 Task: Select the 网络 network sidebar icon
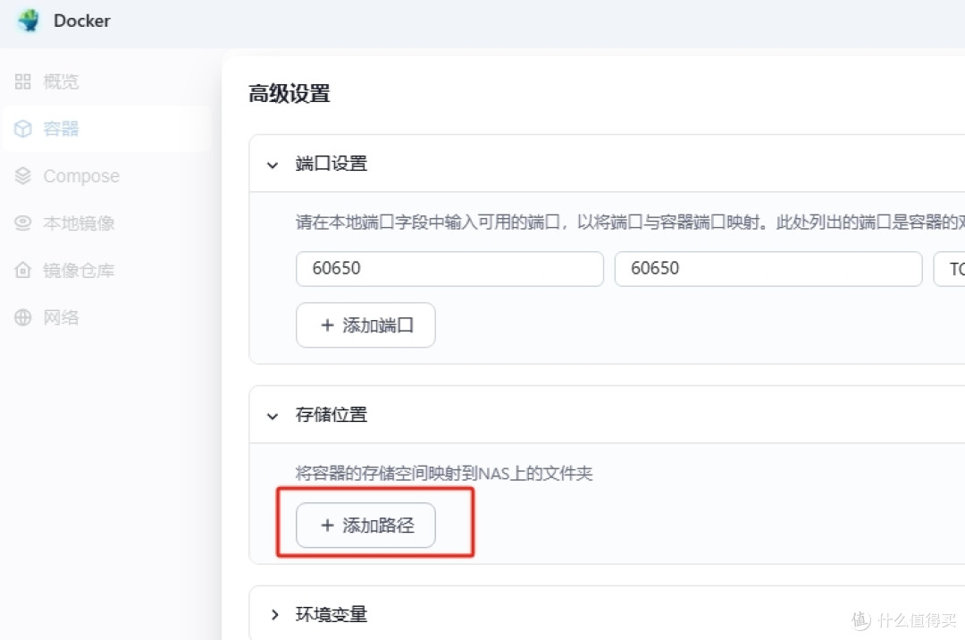(x=22, y=316)
